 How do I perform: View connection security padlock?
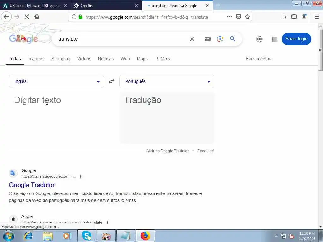tap(80, 17)
